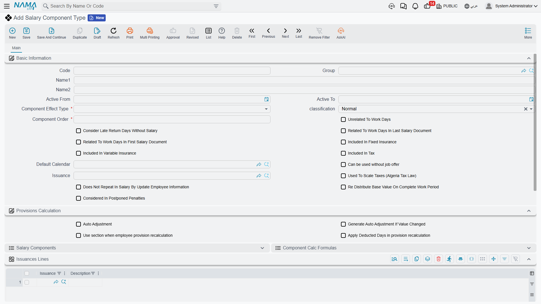Screen dimensions: 541x304
Task: Click the Draft toolbar icon
Action: coord(97,33)
